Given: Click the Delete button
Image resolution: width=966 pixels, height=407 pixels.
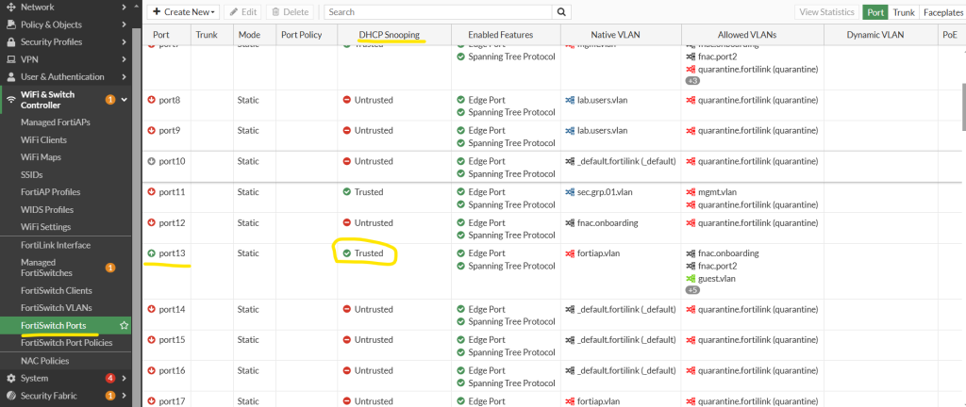Looking at the screenshot, I should point(290,11).
